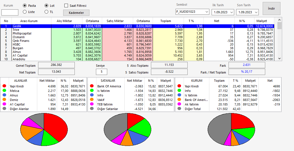Select the Qnb Finans row
This screenshot has width=294, height=151.
pos(137,41)
